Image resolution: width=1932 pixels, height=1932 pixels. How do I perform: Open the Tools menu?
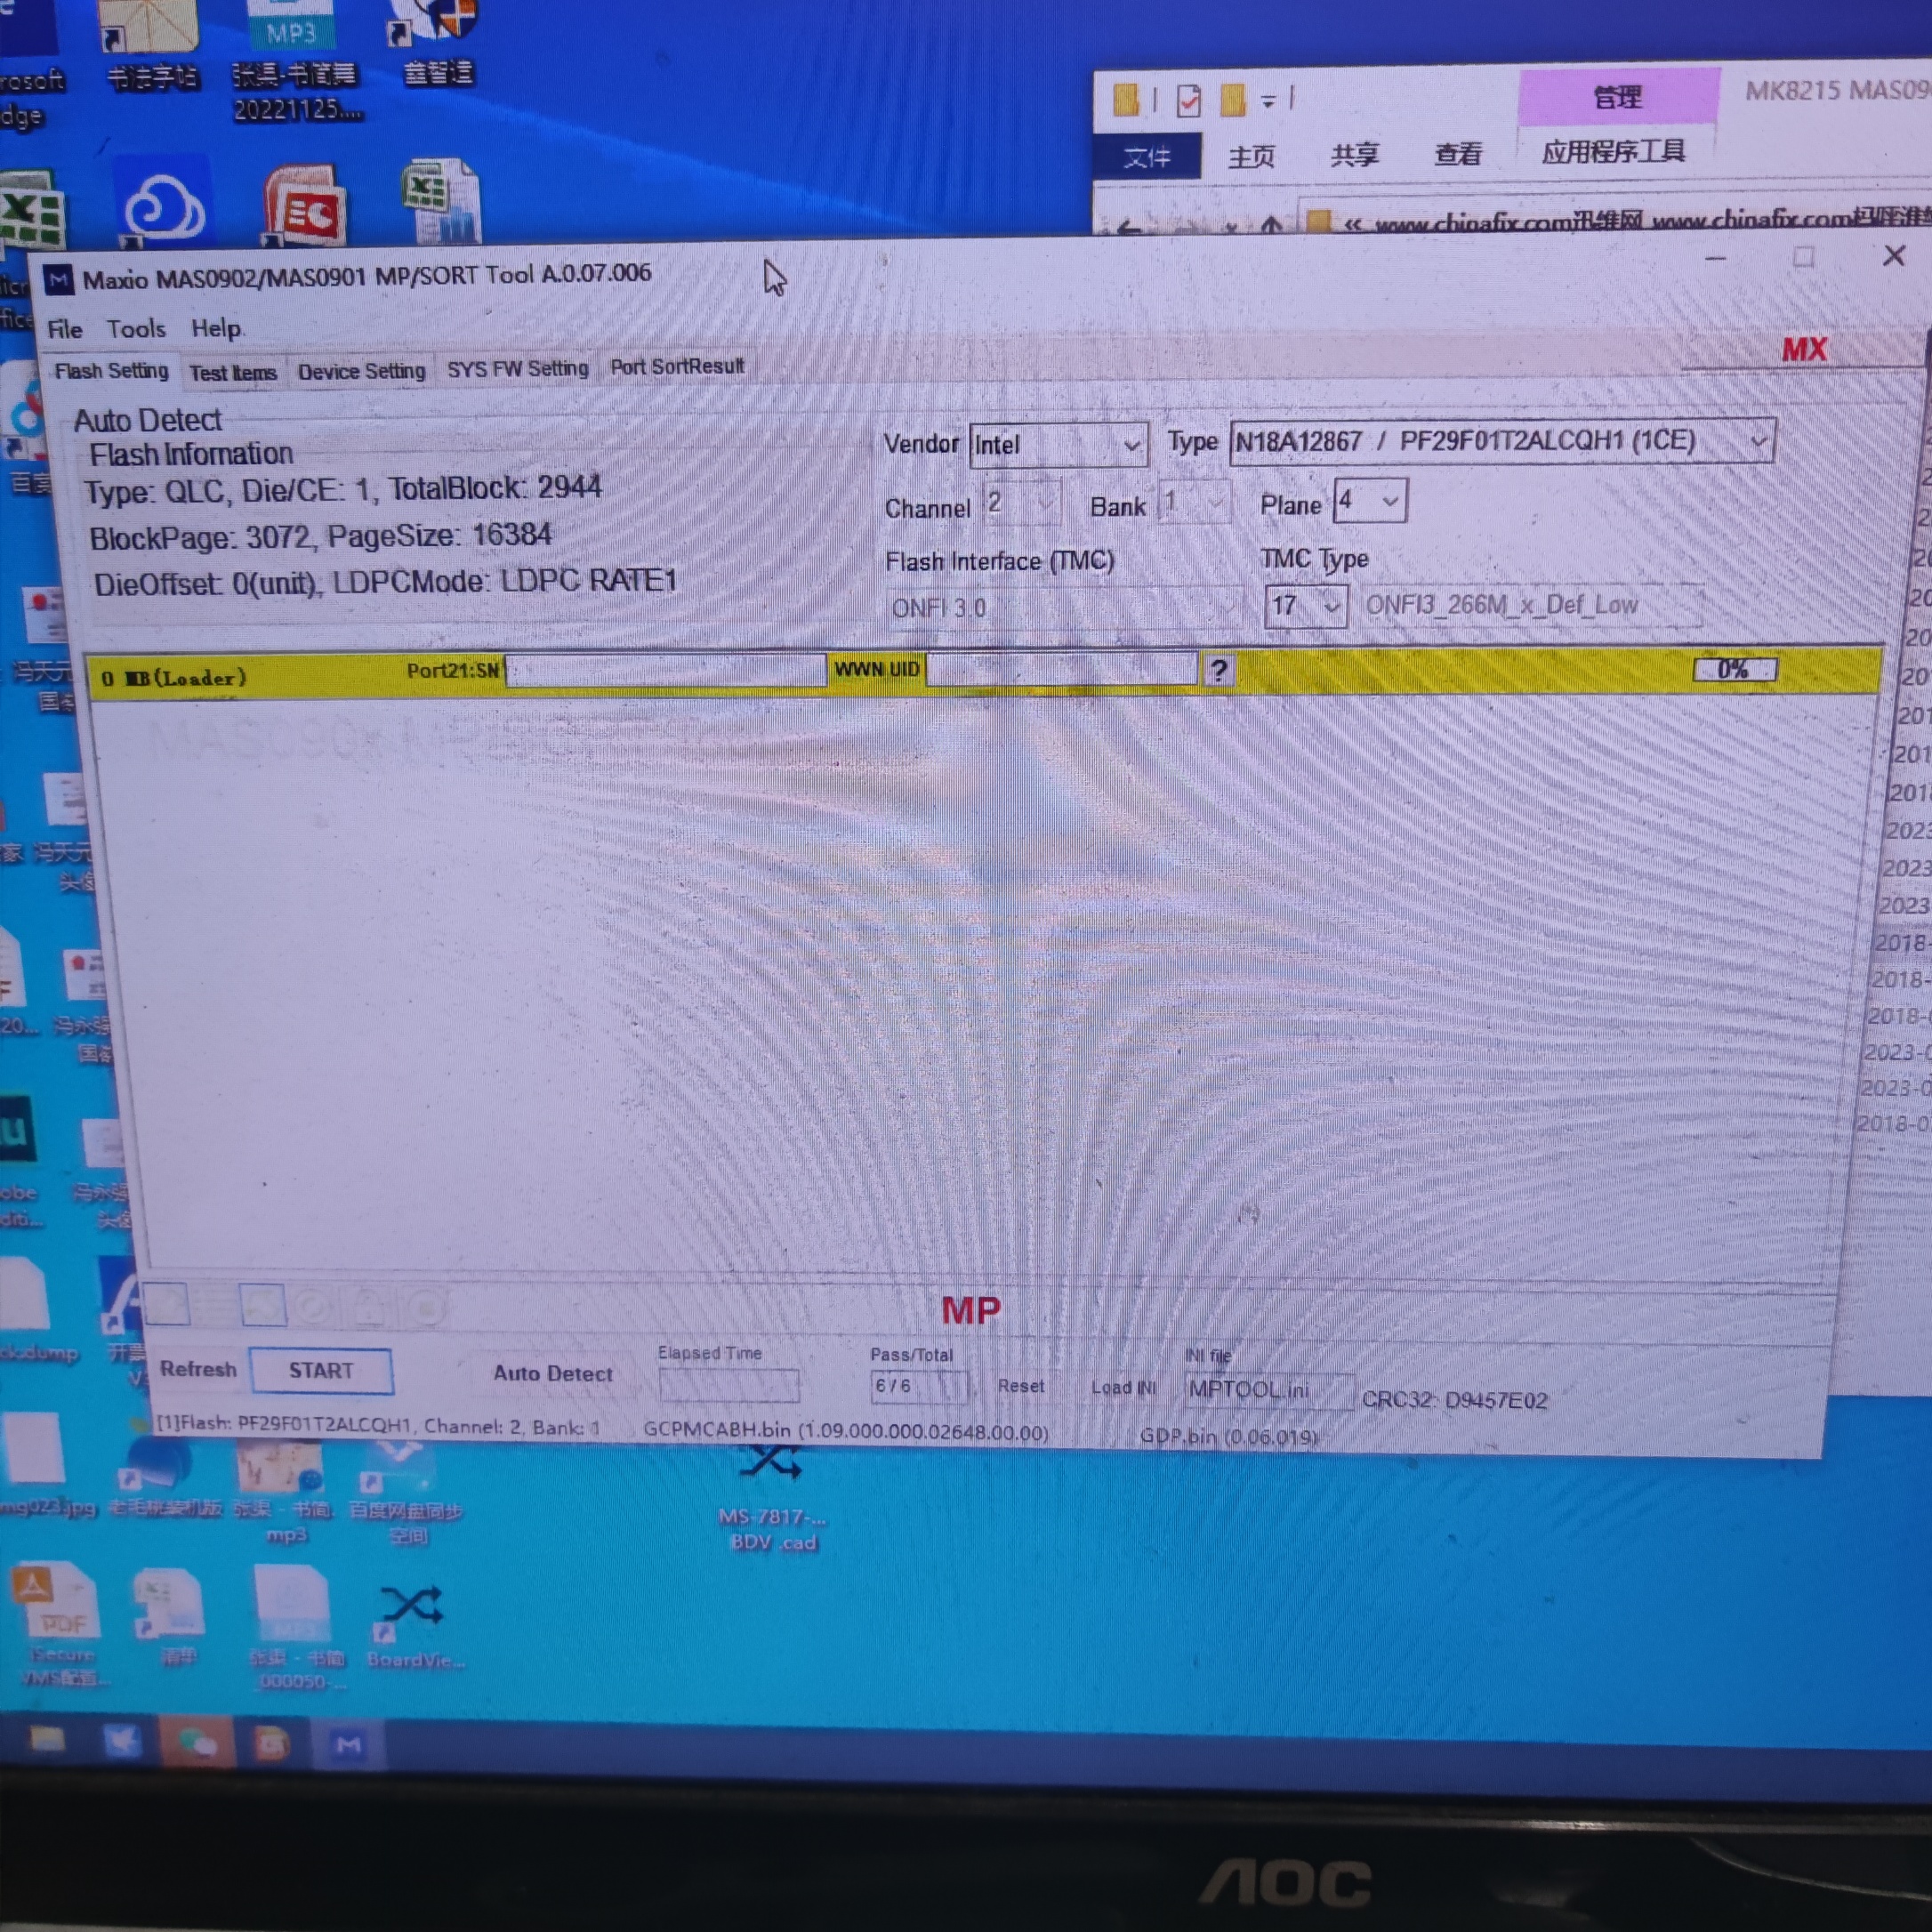coord(136,328)
